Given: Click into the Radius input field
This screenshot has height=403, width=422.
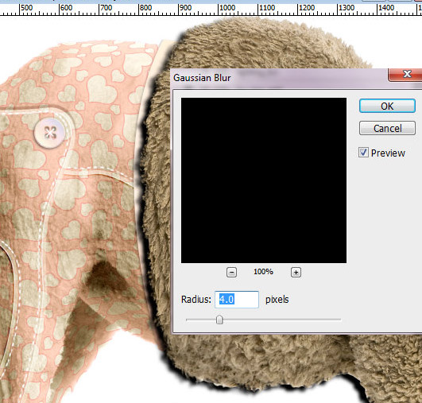Looking at the screenshot, I should pyautogui.click(x=237, y=300).
